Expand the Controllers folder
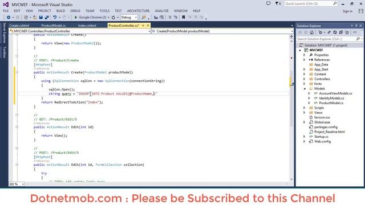Screen dimensions: 365x205 304,79
